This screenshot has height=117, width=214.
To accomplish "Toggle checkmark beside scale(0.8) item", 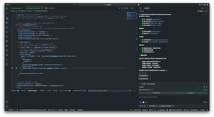I will [x=143, y=19].
